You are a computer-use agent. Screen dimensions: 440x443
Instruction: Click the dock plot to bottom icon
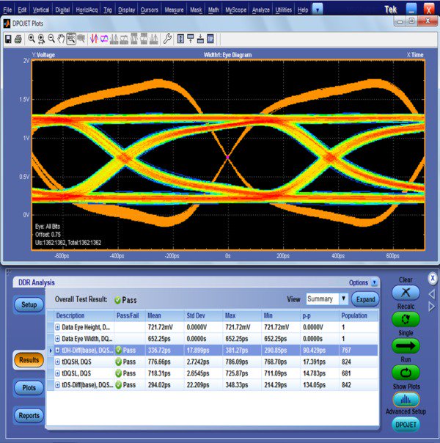tap(200, 39)
